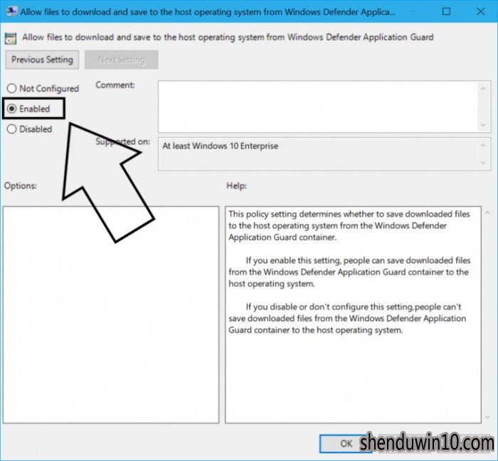The height and width of the screenshot is (461, 498).
Task: Click Help pane scroll down arrow
Action: tap(487, 418)
